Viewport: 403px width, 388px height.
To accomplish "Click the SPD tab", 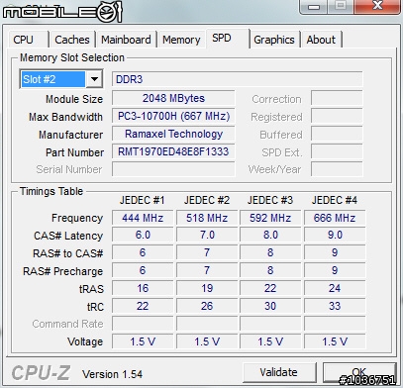I will [x=228, y=39].
